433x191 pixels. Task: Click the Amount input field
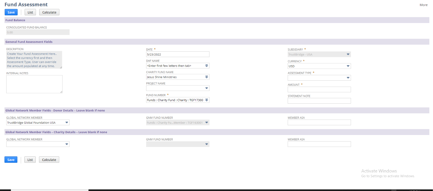[319, 90]
